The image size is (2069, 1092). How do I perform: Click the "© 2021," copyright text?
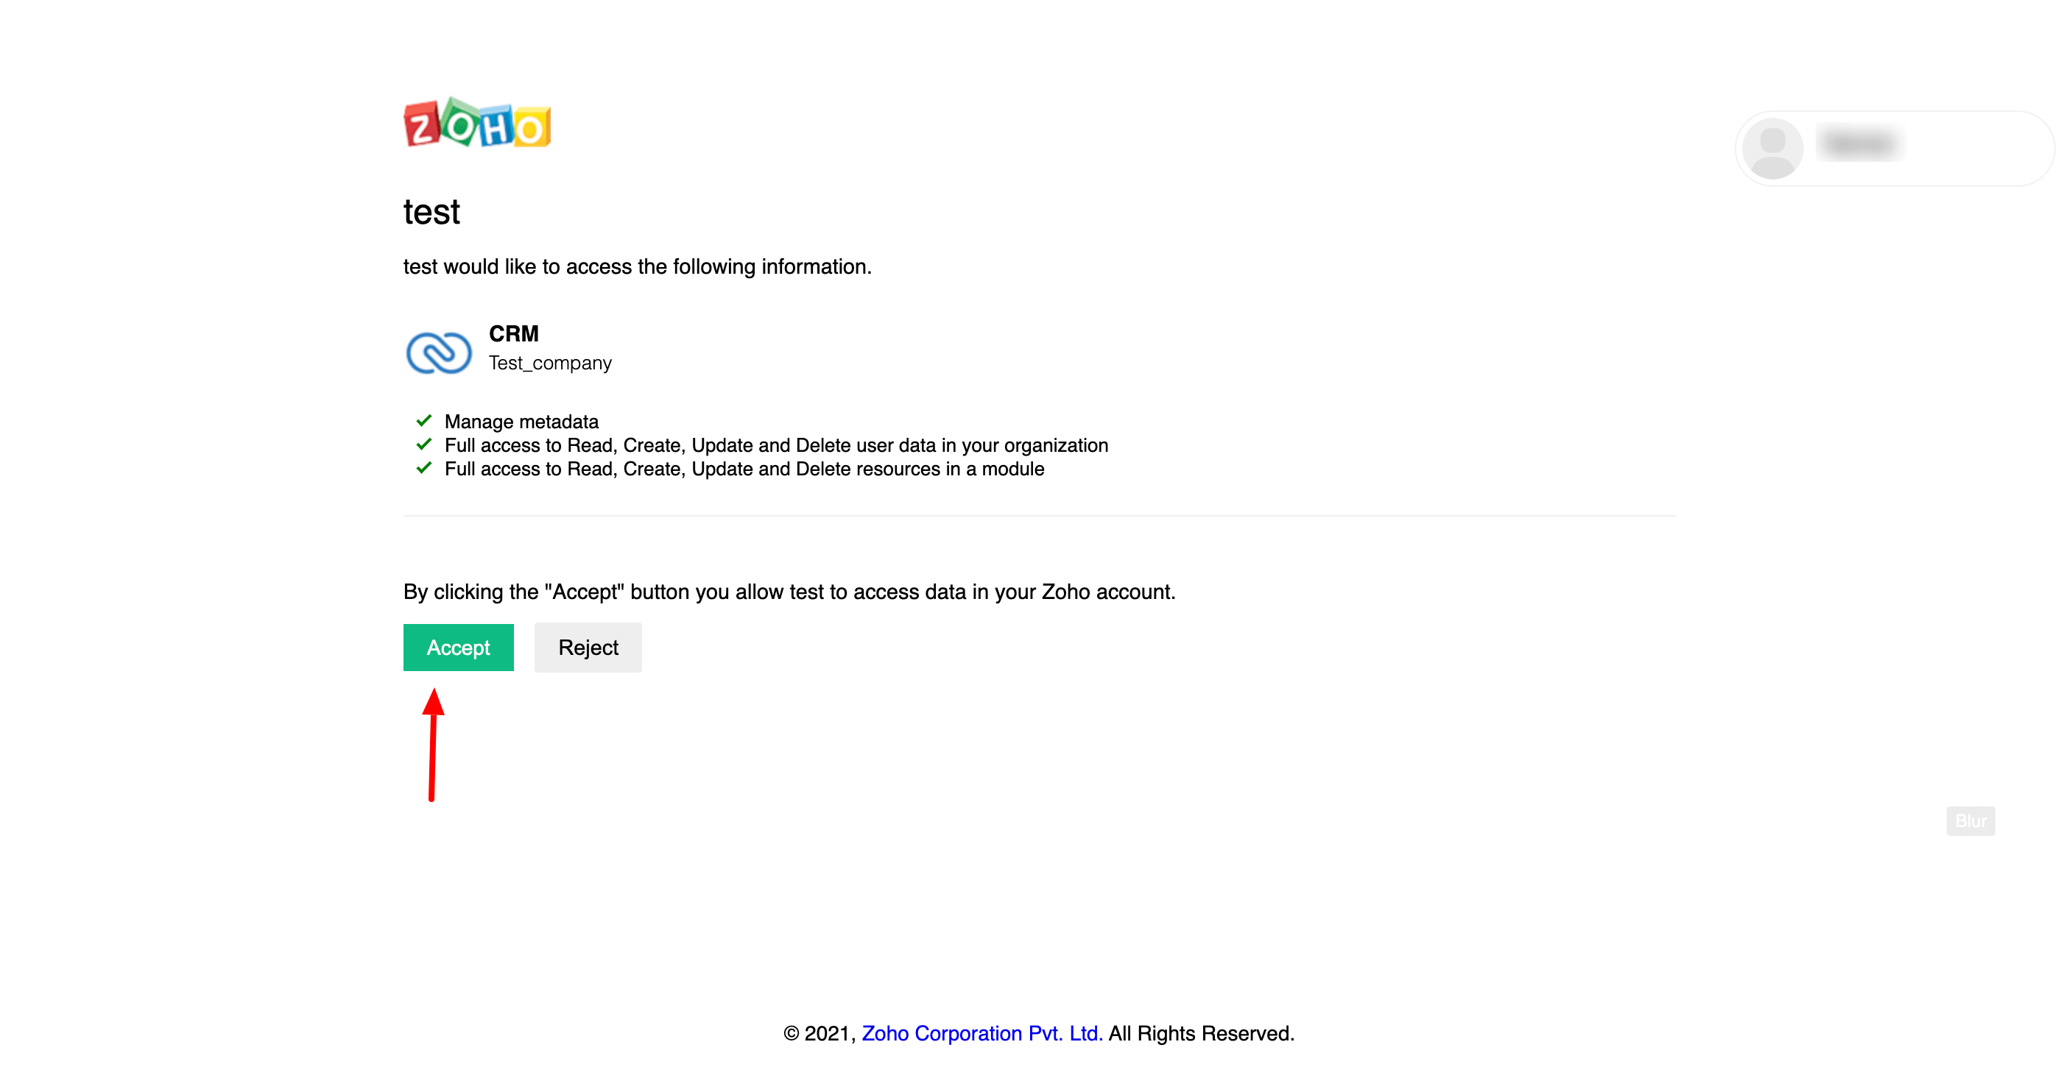pos(820,1033)
